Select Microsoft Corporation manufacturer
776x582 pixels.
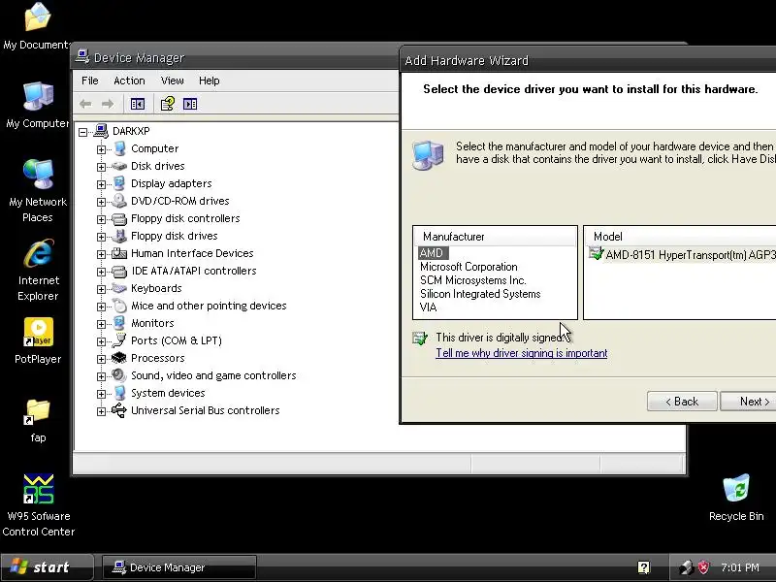469,267
